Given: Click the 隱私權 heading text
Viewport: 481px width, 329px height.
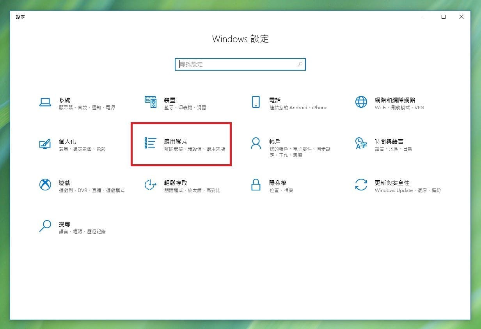Looking at the screenshot, I should (x=278, y=183).
